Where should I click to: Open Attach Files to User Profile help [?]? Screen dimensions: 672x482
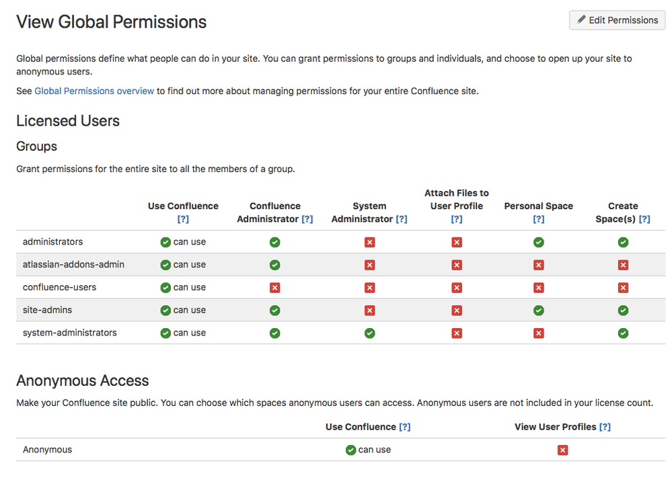(457, 219)
